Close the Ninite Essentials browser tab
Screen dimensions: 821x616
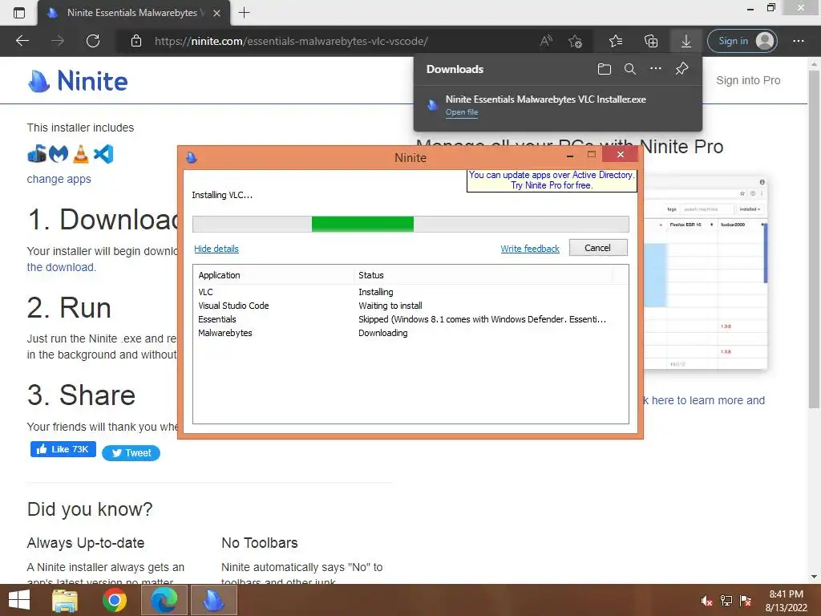point(216,13)
